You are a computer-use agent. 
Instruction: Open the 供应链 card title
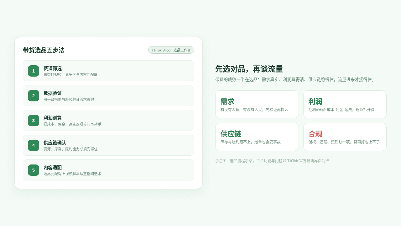(x=231, y=134)
